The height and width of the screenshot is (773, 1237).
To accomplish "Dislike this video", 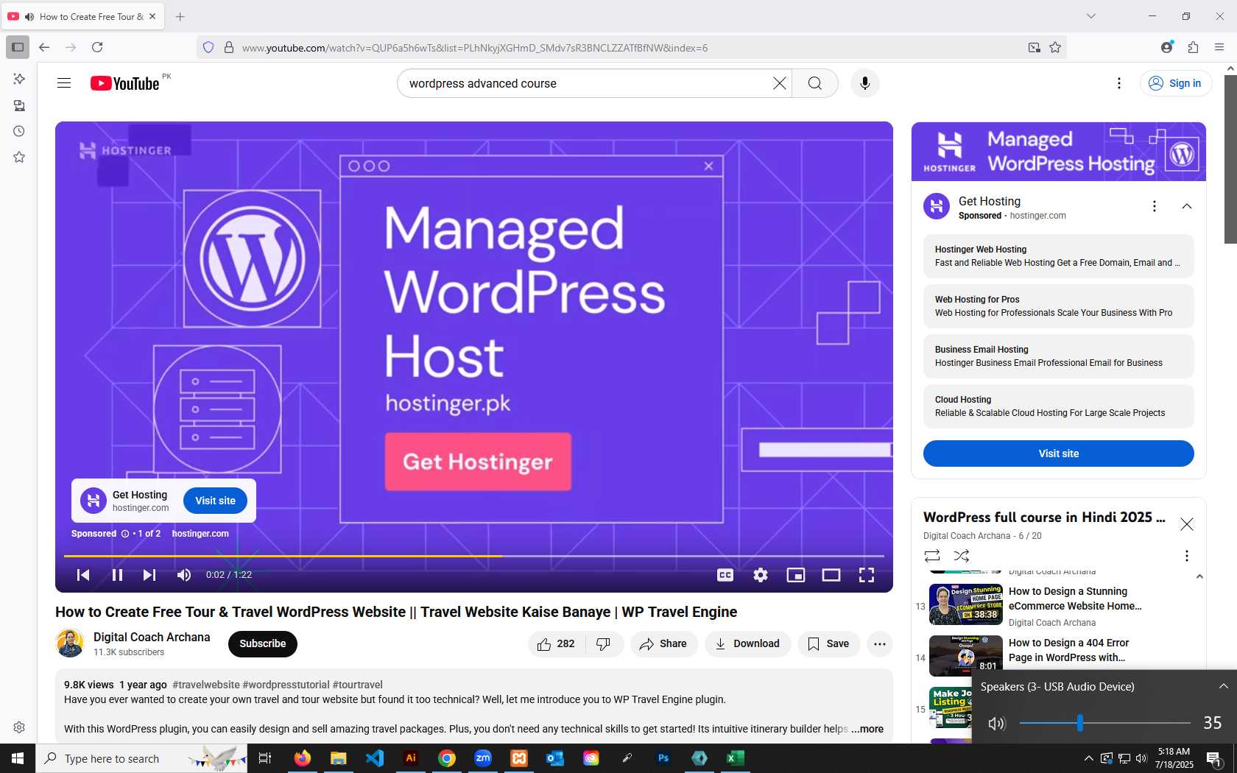I will [x=604, y=644].
